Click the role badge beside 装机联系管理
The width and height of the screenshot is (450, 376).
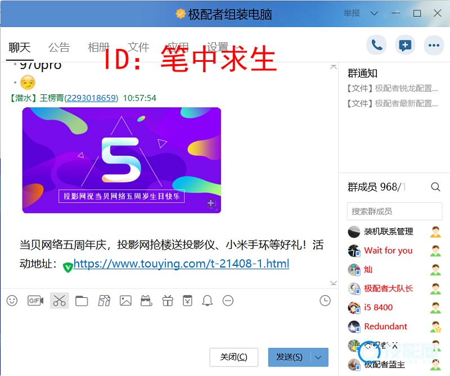click(x=435, y=232)
